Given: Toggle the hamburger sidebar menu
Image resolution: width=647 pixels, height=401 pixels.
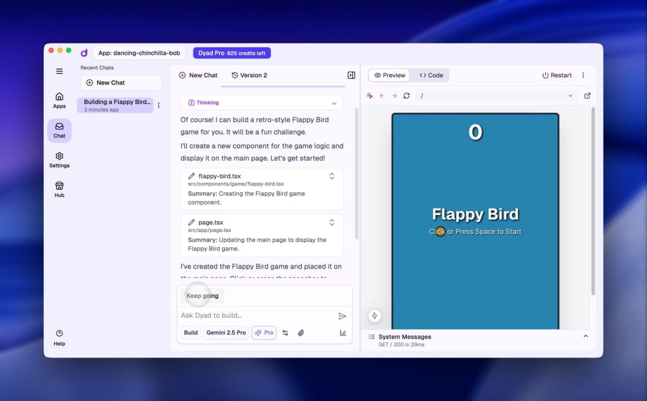Looking at the screenshot, I should tap(59, 71).
